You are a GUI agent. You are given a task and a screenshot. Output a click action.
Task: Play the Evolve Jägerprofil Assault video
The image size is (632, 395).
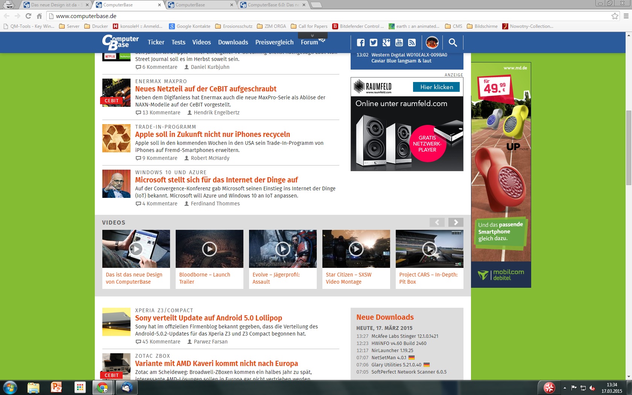click(283, 249)
